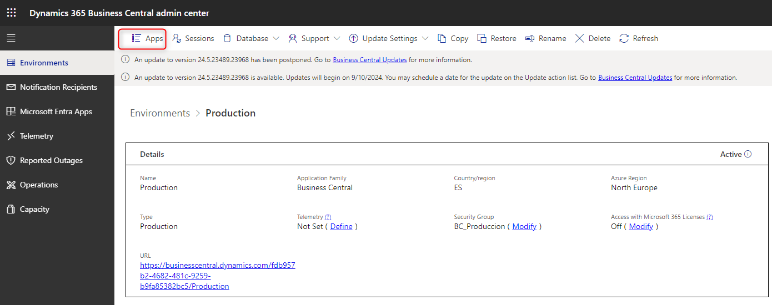Click the 'Details' section heading
This screenshot has height=305, width=772.
[152, 154]
